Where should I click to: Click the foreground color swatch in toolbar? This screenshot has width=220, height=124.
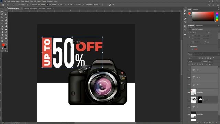click(3, 45)
